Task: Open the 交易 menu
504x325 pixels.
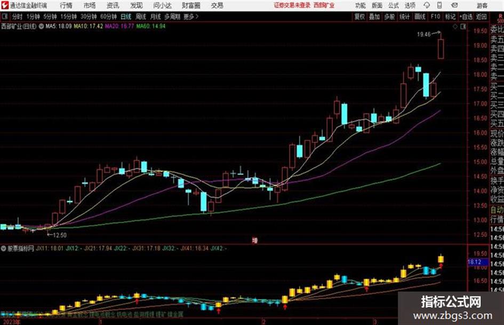Action: click(217, 5)
